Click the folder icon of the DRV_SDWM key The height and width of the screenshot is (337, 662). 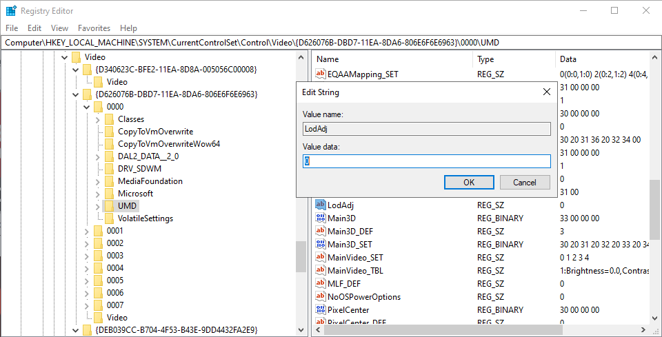(x=109, y=169)
